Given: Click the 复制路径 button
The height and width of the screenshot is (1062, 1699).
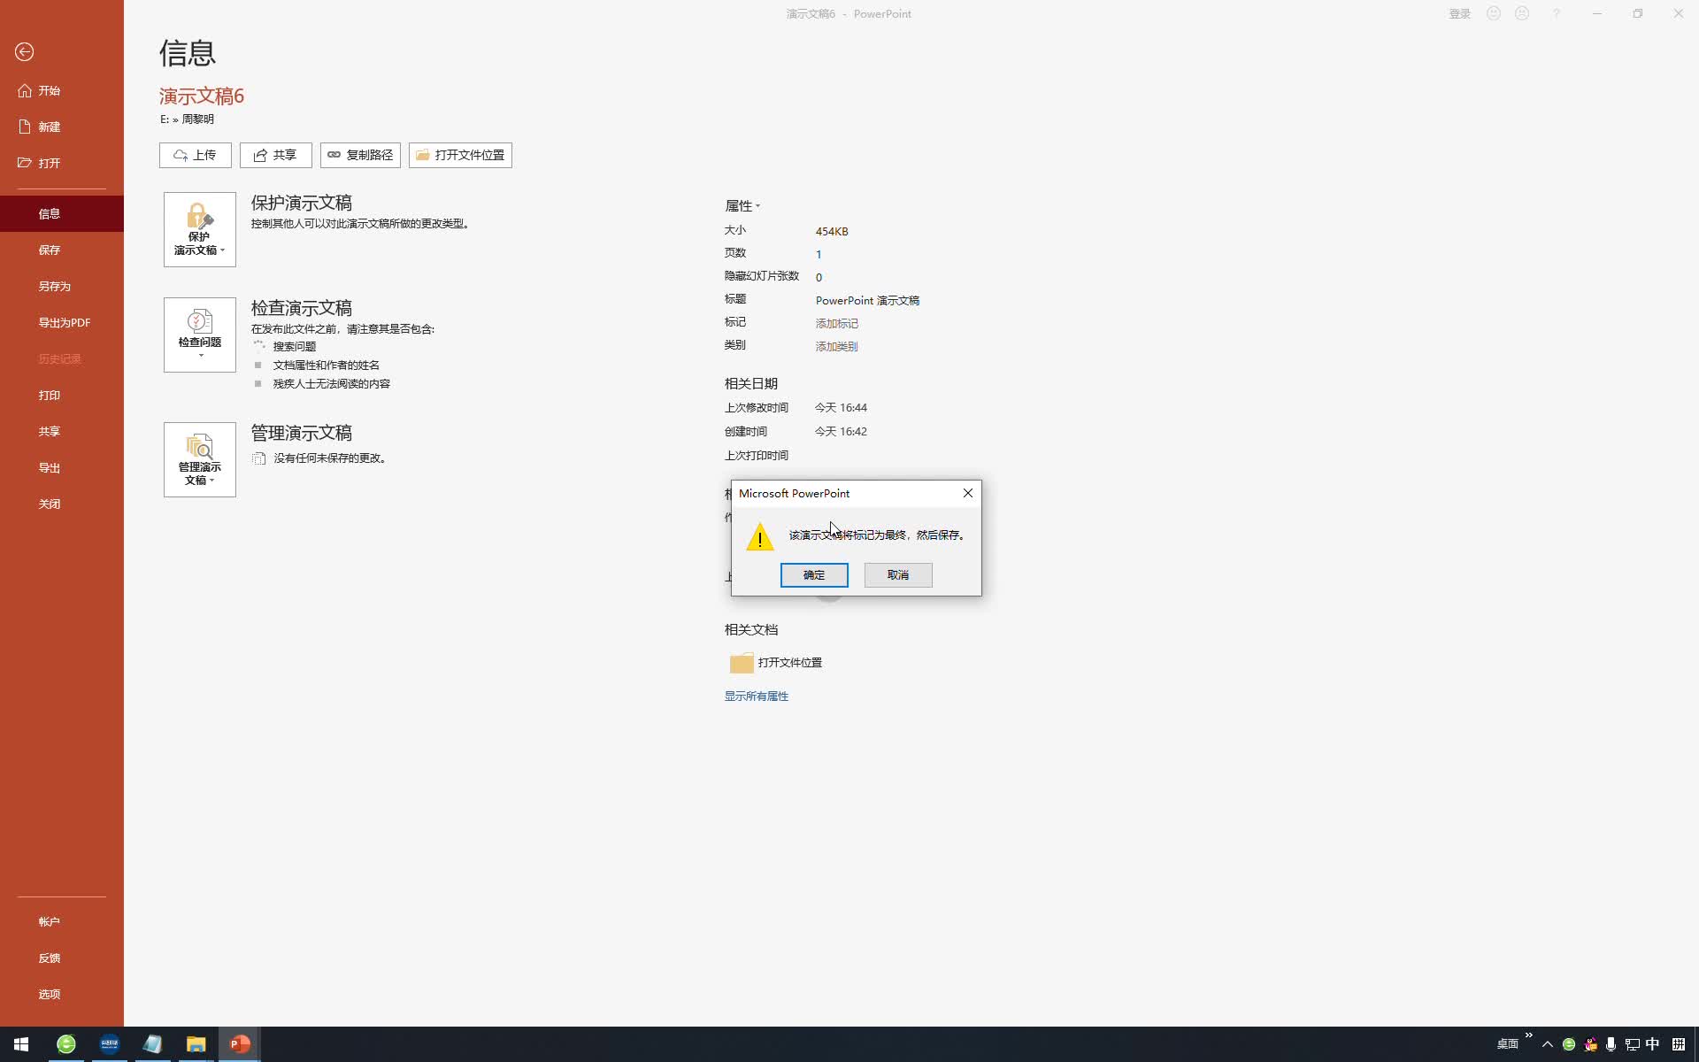Looking at the screenshot, I should pos(360,155).
